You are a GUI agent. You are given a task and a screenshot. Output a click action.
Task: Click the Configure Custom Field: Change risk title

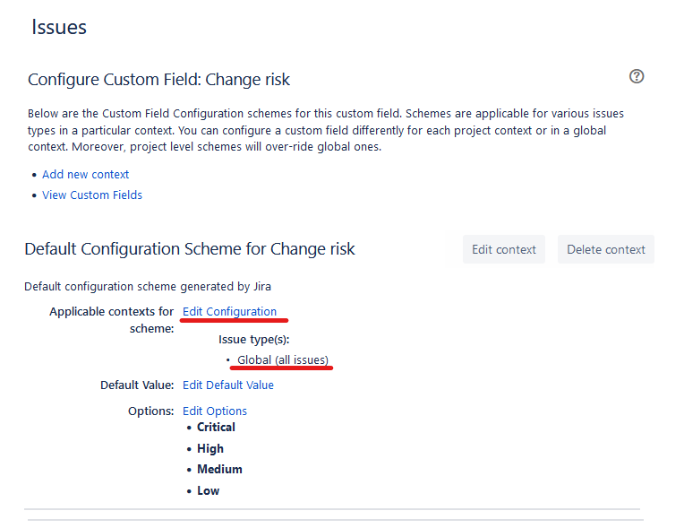tap(159, 80)
